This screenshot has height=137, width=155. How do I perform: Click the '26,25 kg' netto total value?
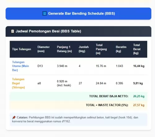pyautogui.click(x=139, y=96)
